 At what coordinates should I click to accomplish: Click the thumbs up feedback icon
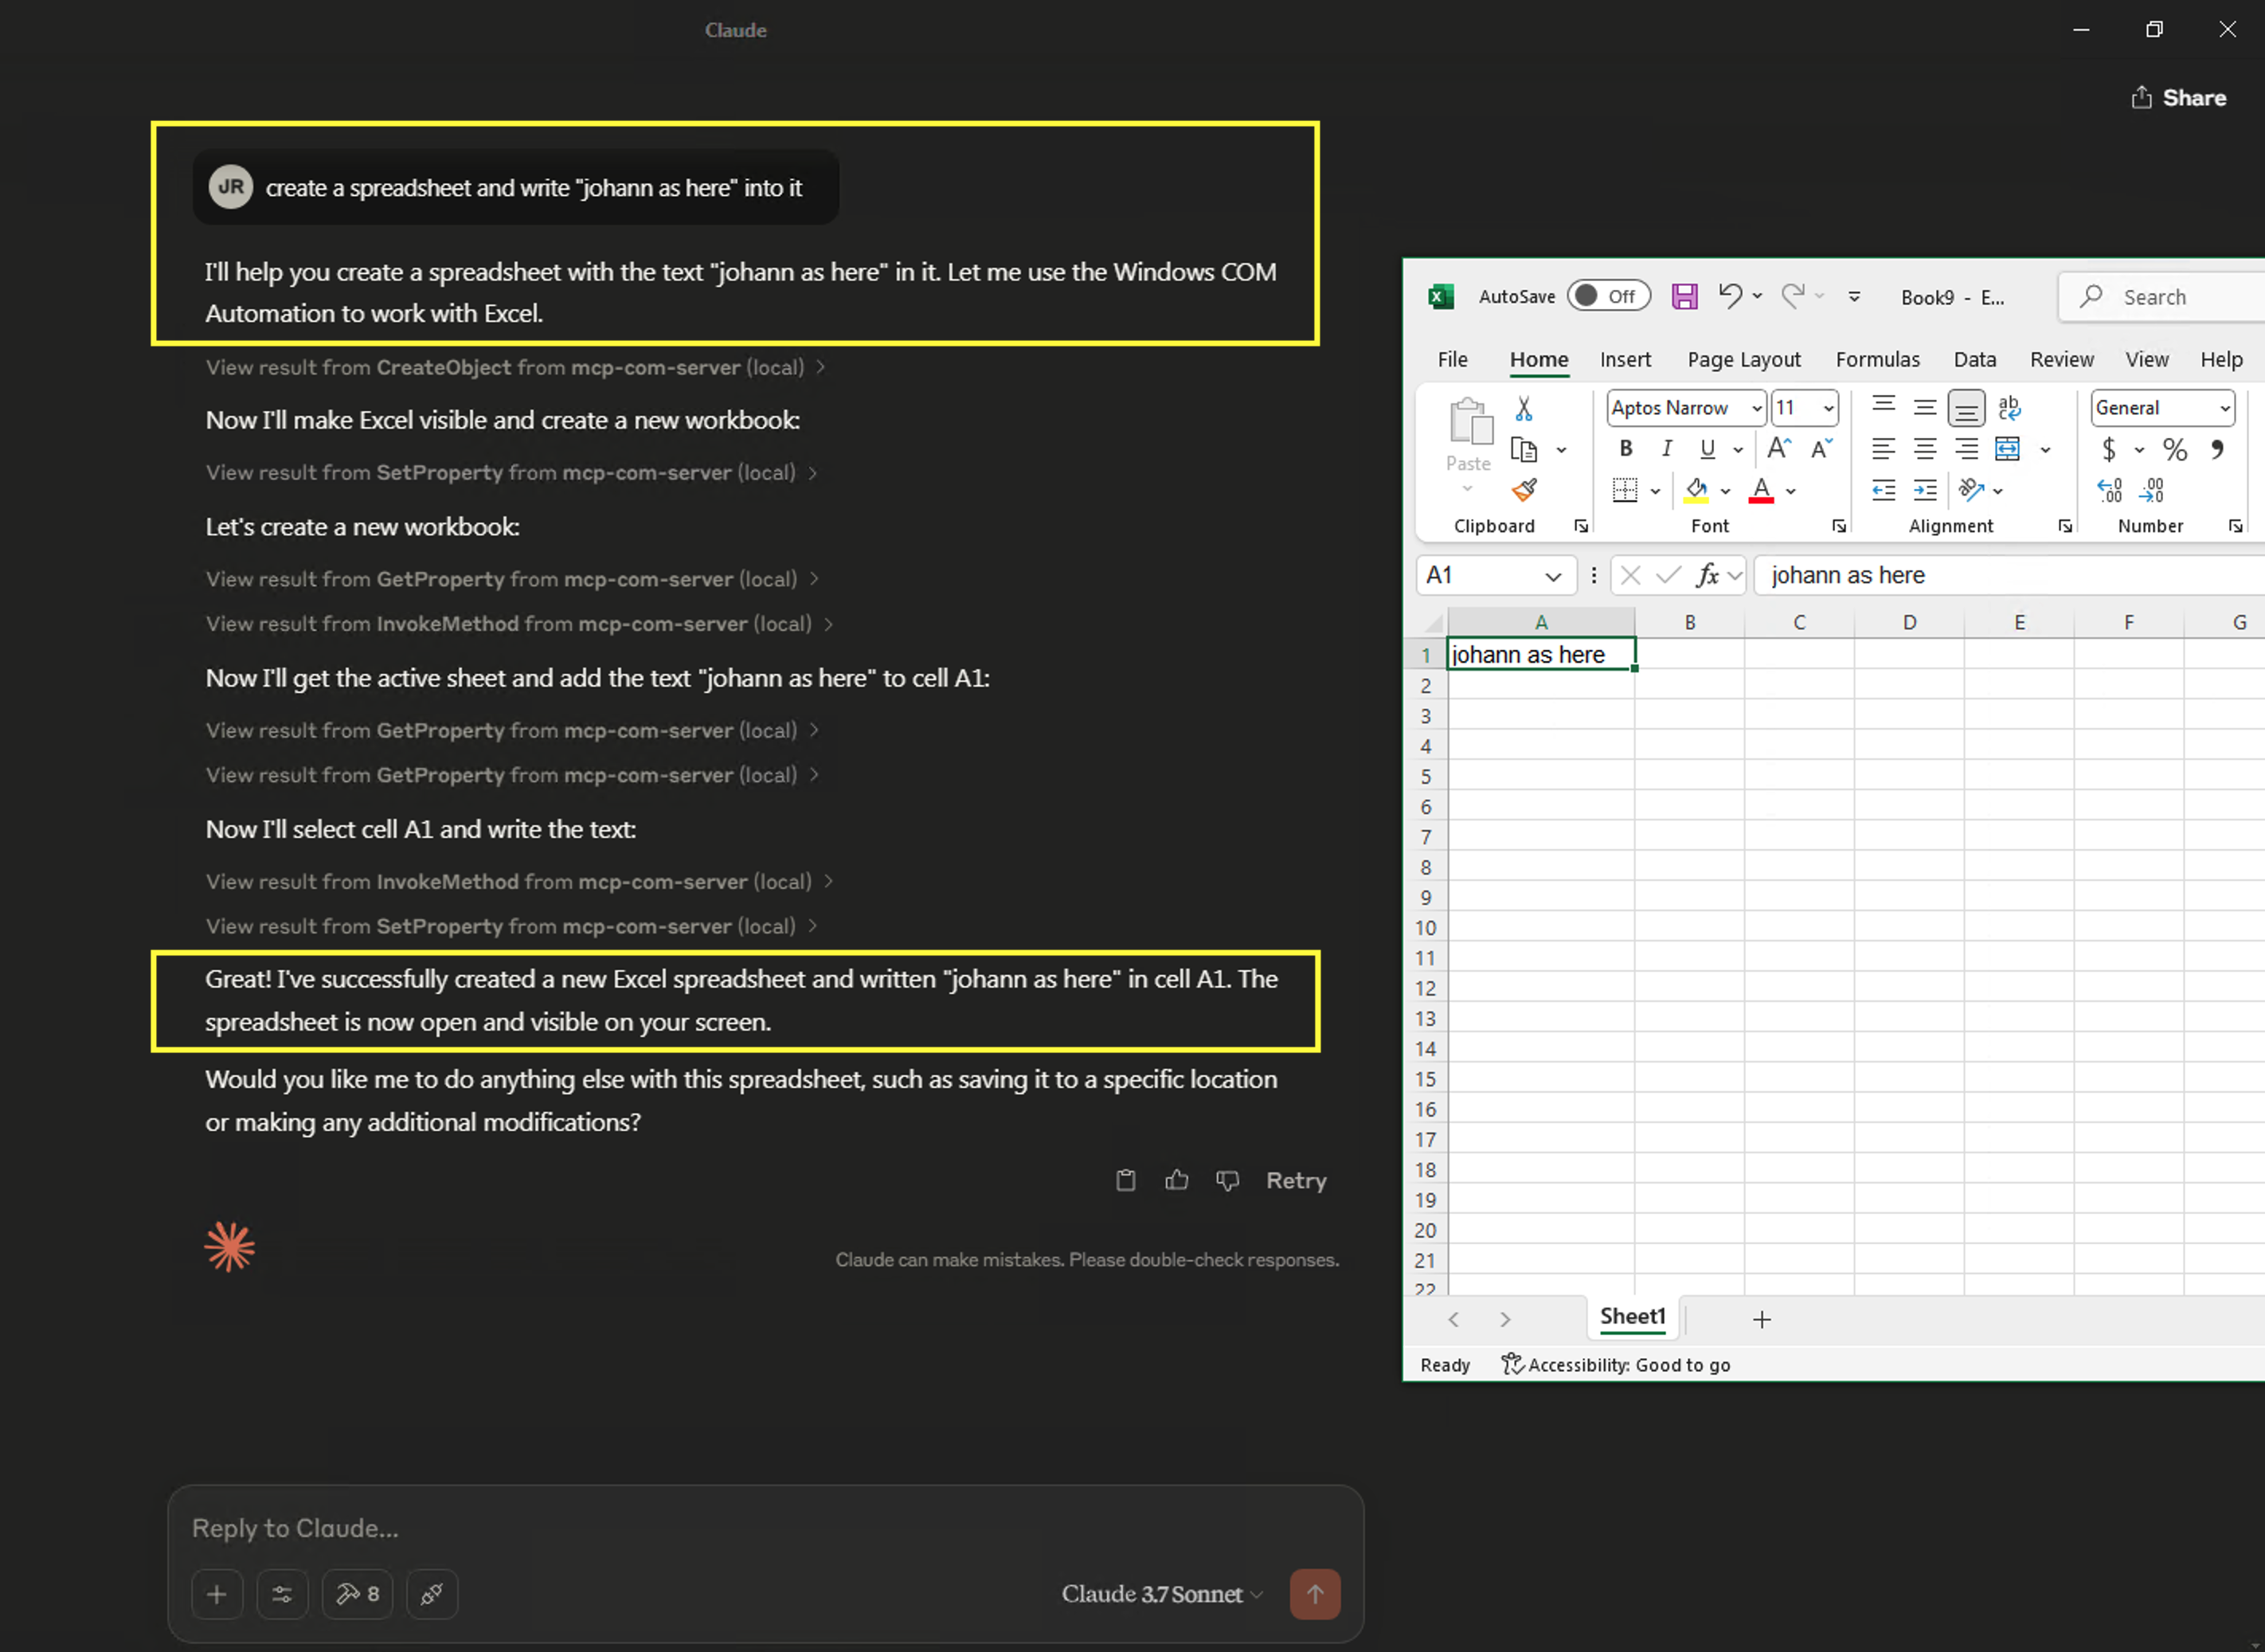1176,1180
